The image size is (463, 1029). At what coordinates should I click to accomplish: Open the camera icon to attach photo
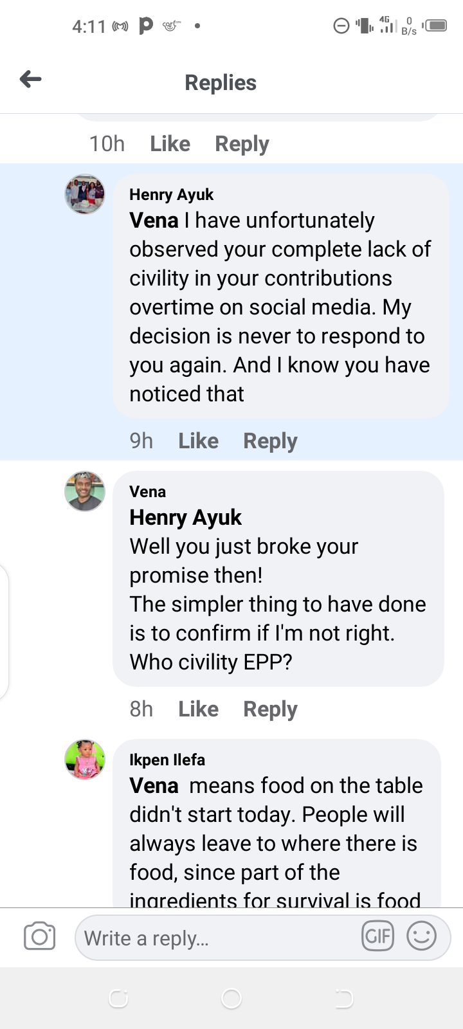tap(39, 936)
